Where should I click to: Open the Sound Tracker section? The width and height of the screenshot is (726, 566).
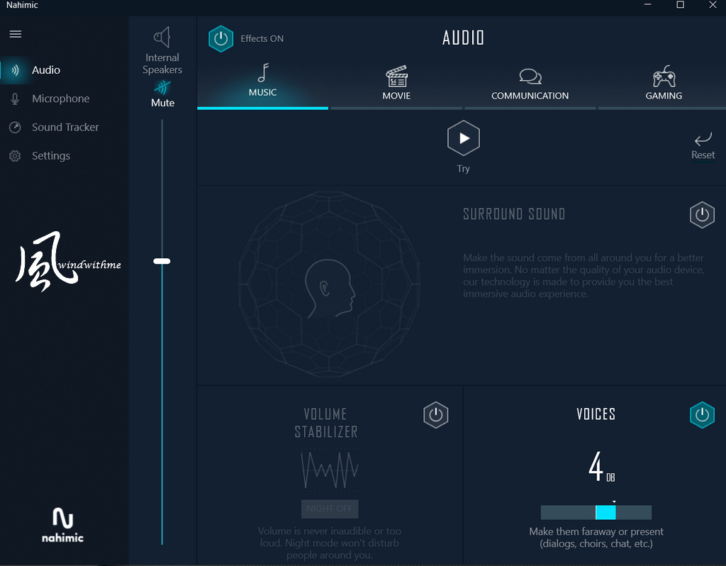65,128
